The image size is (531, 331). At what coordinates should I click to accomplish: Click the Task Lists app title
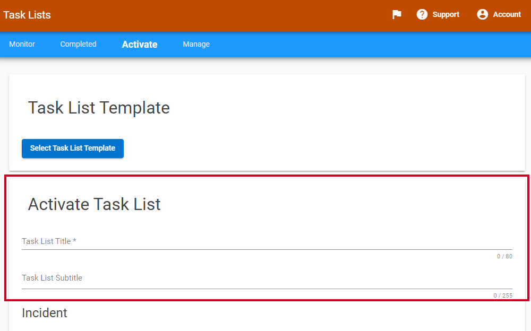[27, 15]
